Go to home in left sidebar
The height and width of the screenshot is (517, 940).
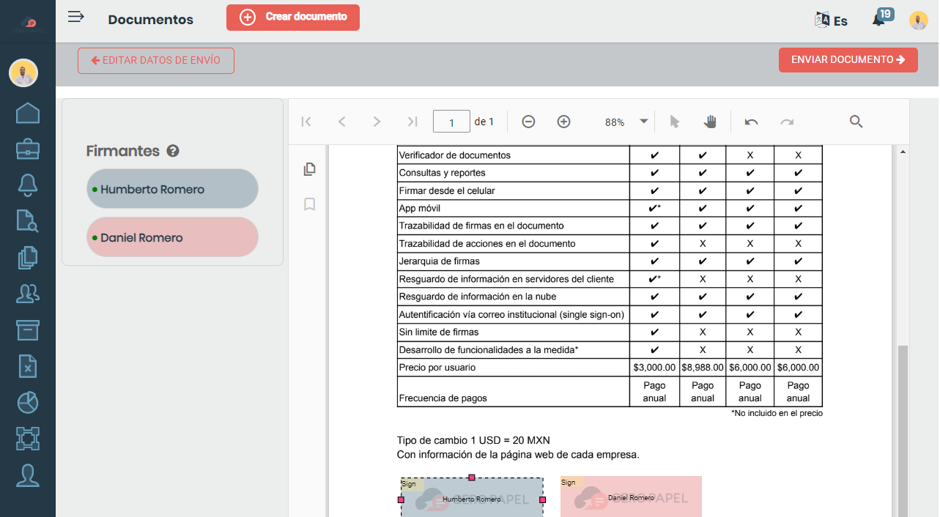pos(28,114)
